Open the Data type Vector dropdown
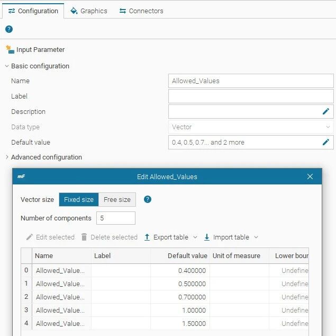This screenshot has width=336, height=336. (251, 127)
